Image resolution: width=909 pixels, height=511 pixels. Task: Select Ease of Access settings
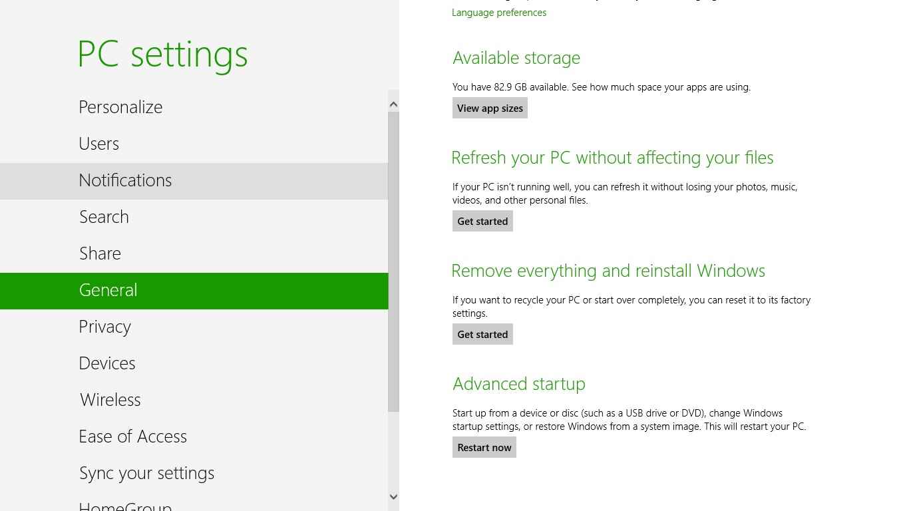point(132,436)
